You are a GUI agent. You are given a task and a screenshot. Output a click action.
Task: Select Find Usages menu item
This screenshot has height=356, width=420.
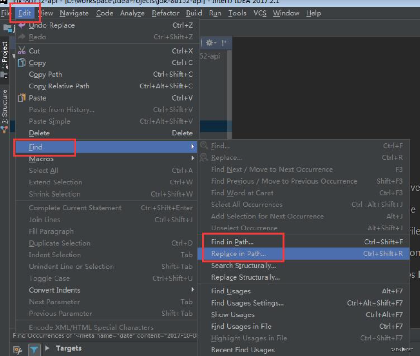click(x=231, y=291)
